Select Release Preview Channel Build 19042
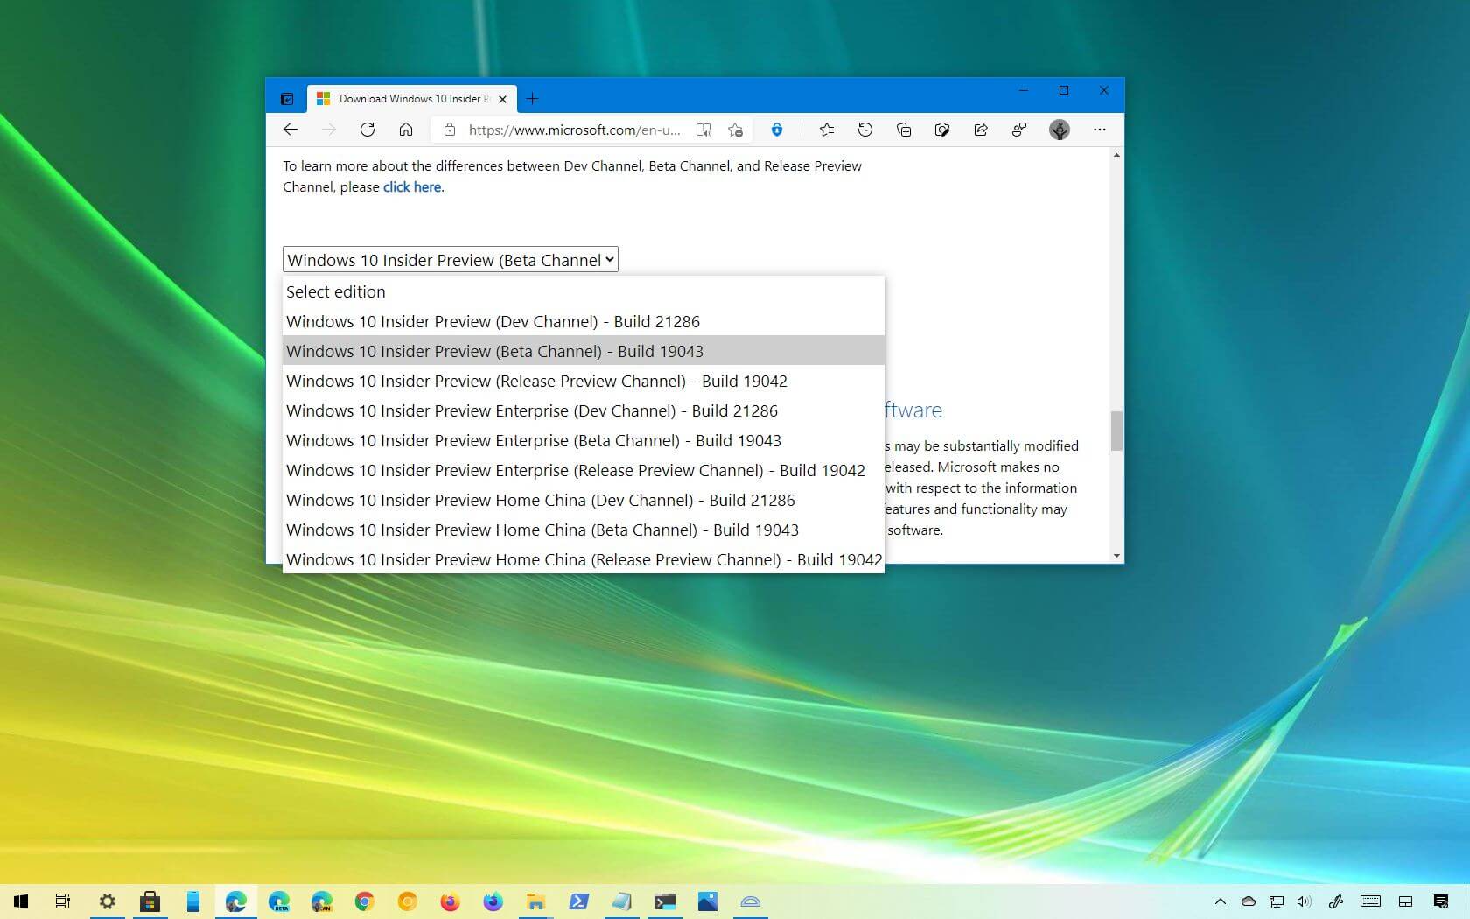This screenshot has height=919, width=1470. (x=536, y=381)
